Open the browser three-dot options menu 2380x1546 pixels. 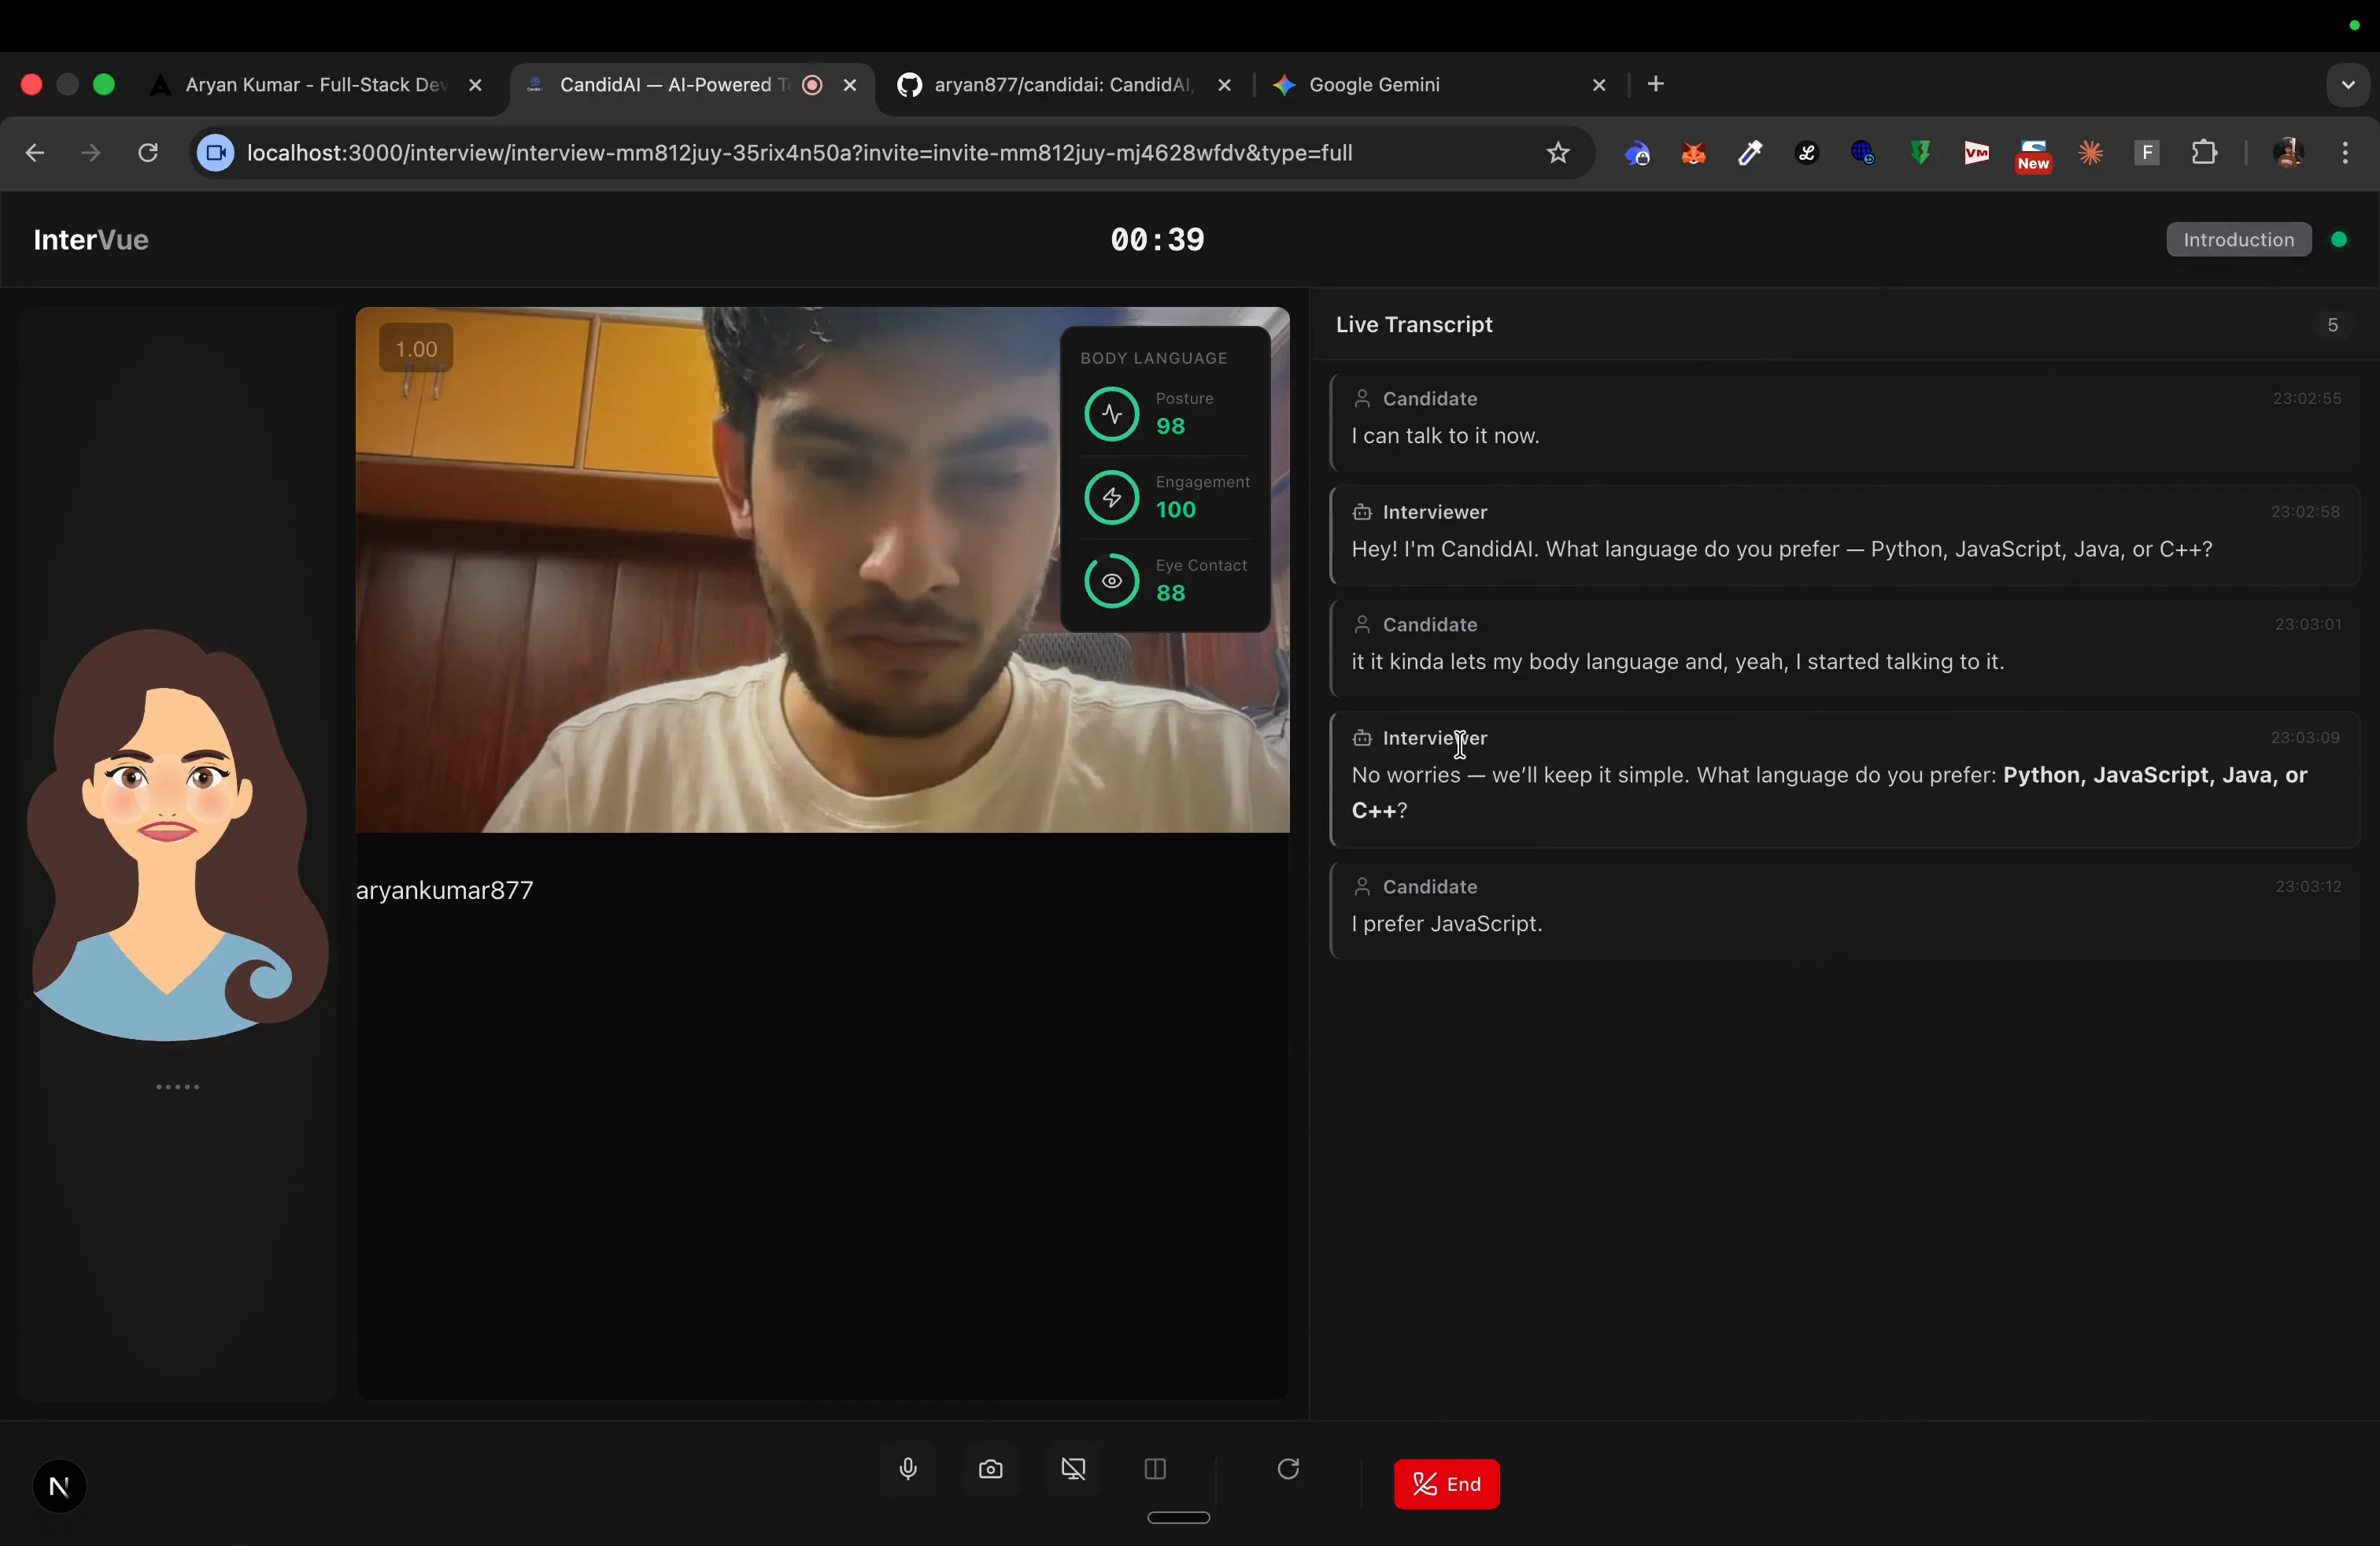point(2345,152)
